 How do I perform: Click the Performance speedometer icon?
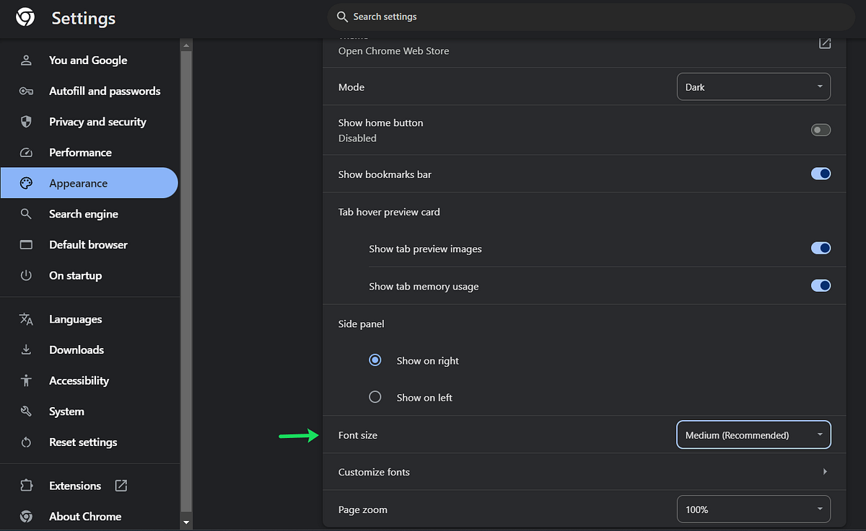pos(27,152)
